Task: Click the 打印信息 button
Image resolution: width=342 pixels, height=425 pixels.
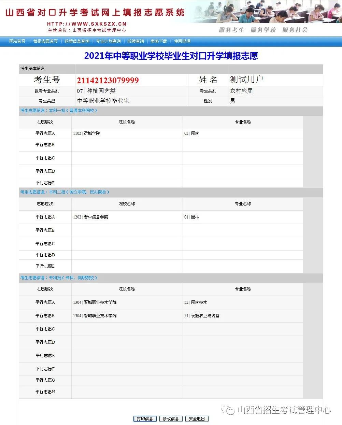Action: (145, 419)
